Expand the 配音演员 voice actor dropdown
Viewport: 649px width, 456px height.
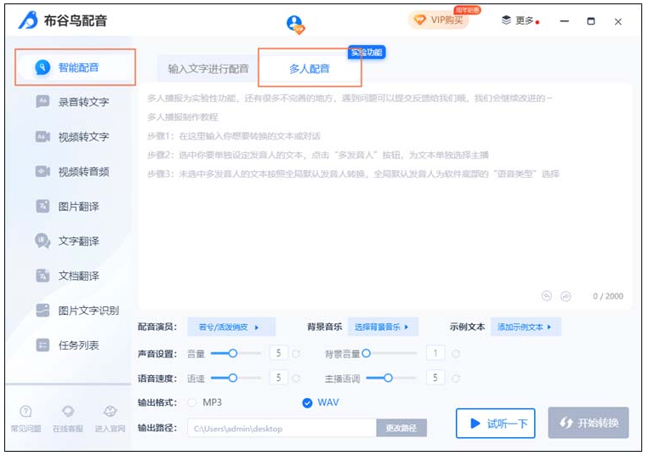coord(230,327)
